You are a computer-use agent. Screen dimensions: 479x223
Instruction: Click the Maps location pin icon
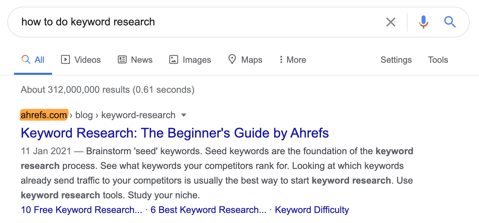[x=232, y=60]
